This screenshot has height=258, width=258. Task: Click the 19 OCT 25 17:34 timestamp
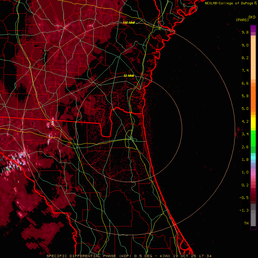point(192,256)
